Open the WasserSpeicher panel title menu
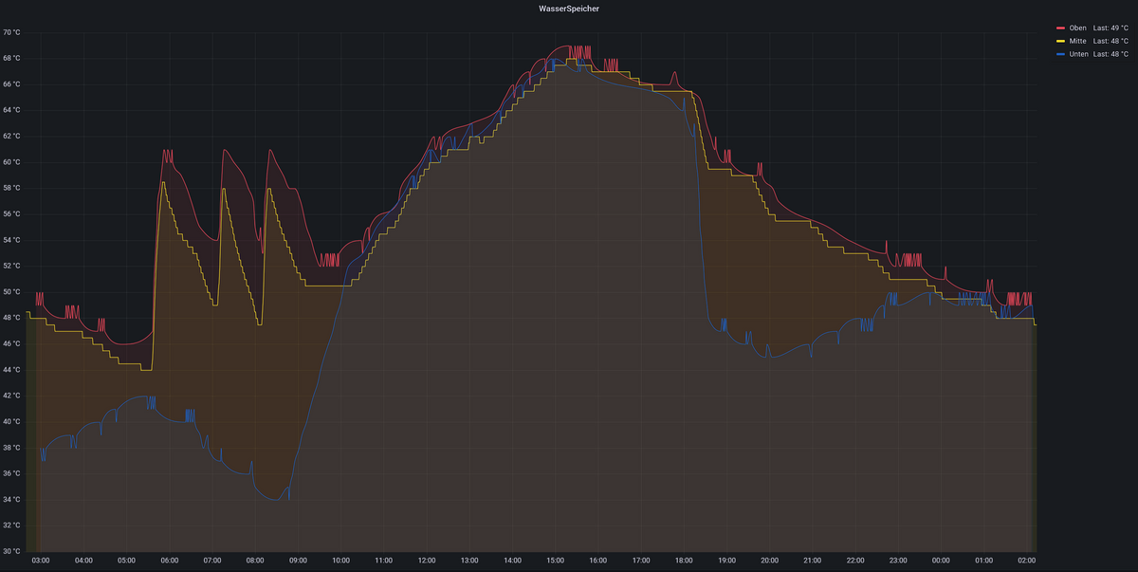The image size is (1138, 572). pos(569,8)
